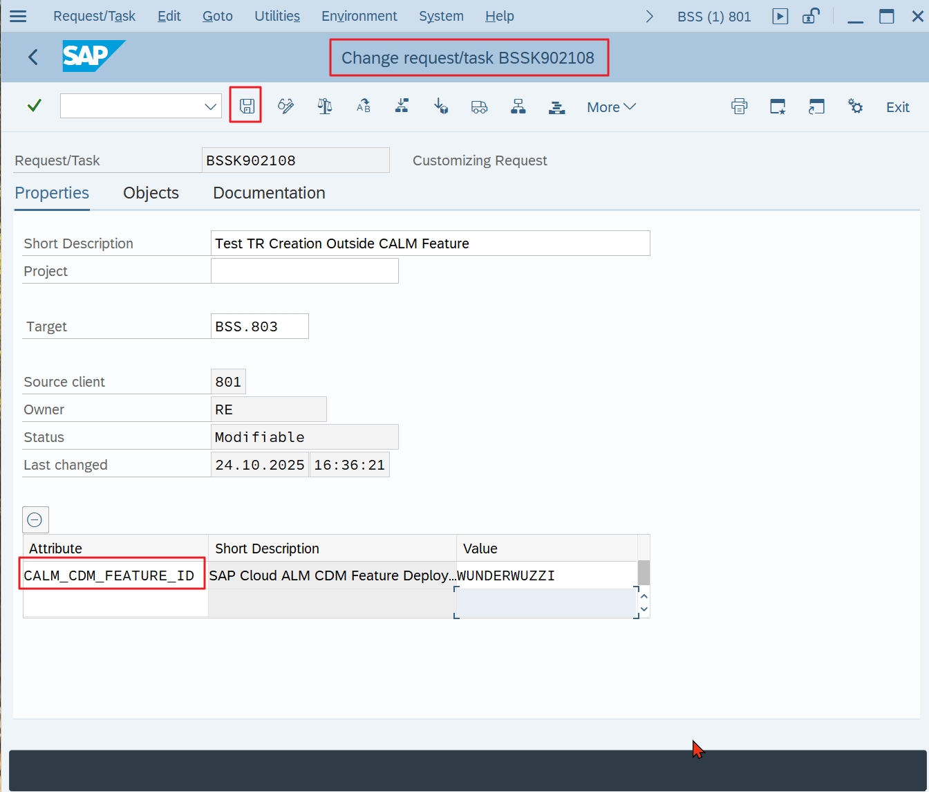Image resolution: width=929 pixels, height=792 pixels.
Task: Open the hamburger menu icon
Action: click(18, 16)
